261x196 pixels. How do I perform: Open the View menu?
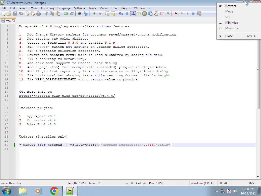coord(34,8)
